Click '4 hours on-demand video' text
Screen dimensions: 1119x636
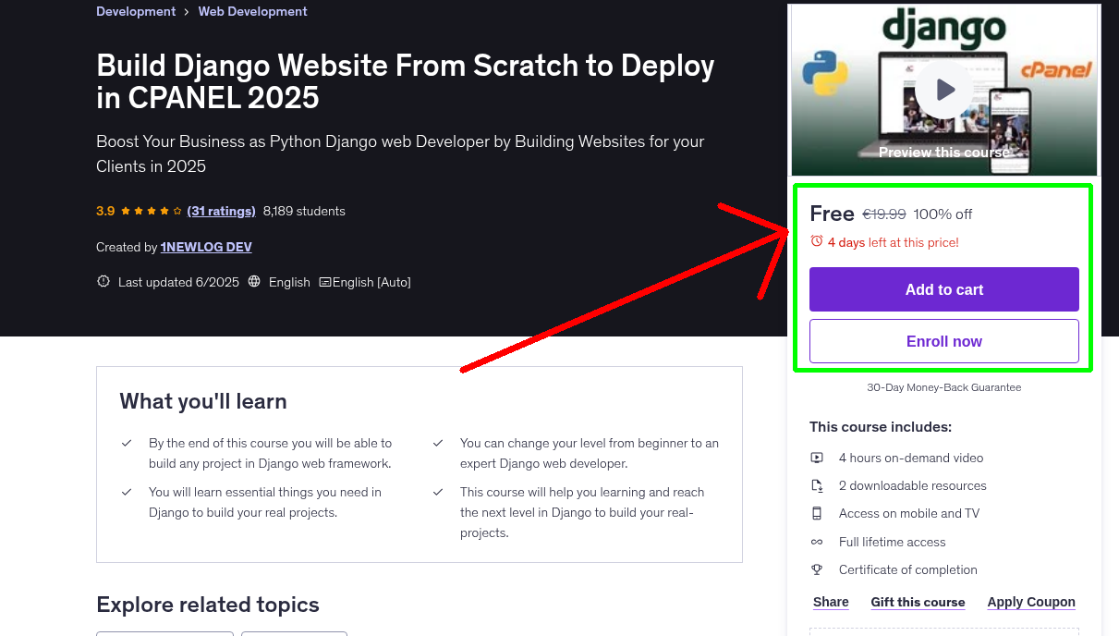(911, 458)
